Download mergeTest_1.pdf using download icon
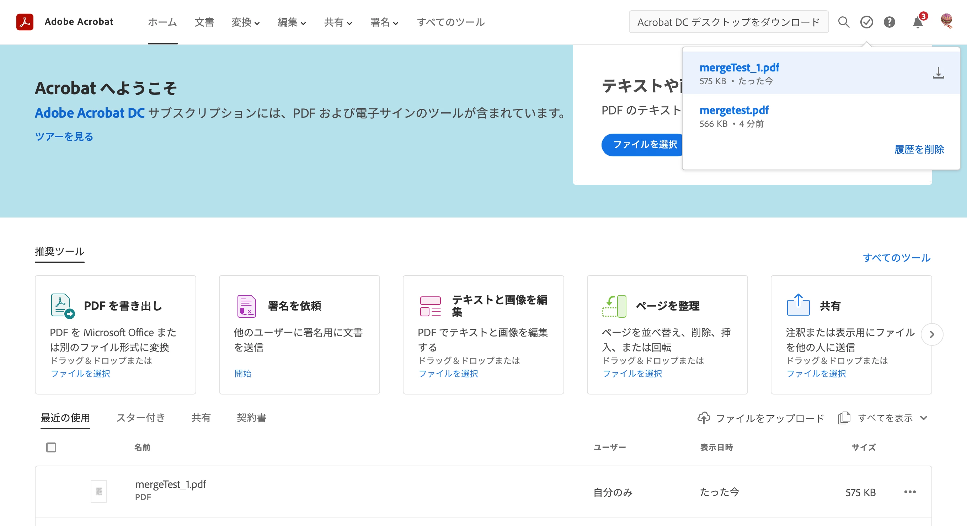 938,73
